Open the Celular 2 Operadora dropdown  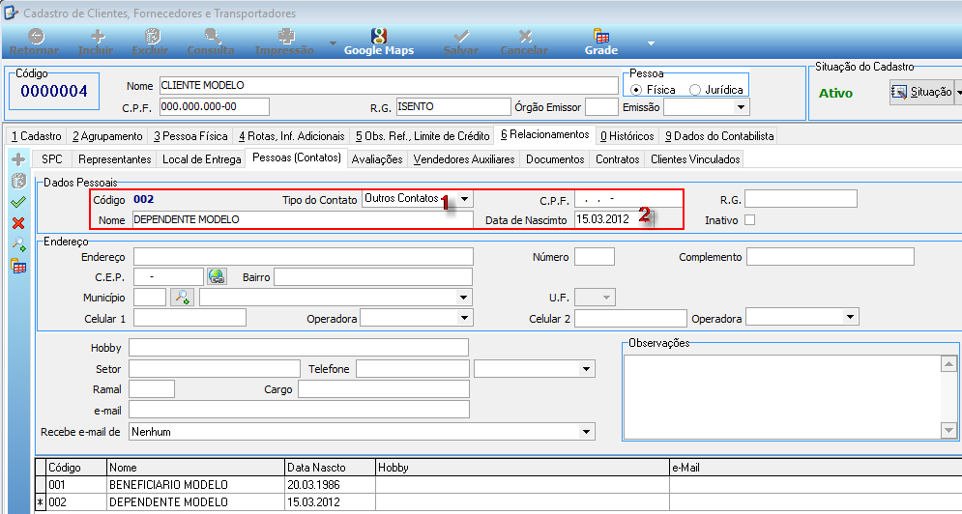851,317
